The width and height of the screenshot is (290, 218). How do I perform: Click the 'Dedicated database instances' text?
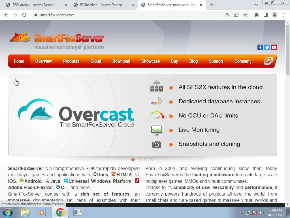tap(219, 101)
